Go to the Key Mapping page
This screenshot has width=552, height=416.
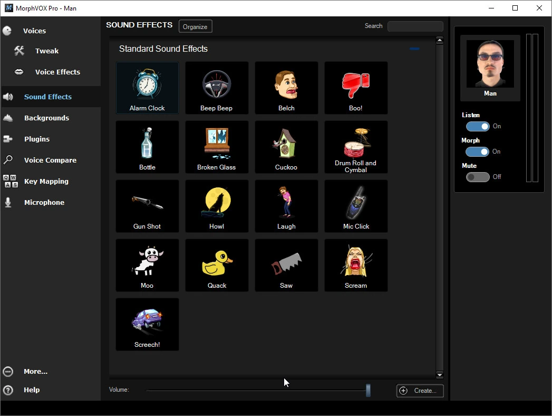pos(46,182)
